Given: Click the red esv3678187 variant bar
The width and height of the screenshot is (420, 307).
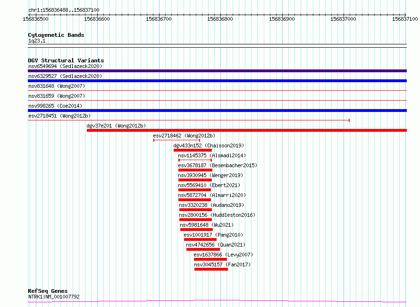Looking at the screenshot, I should pyautogui.click(x=195, y=170).
